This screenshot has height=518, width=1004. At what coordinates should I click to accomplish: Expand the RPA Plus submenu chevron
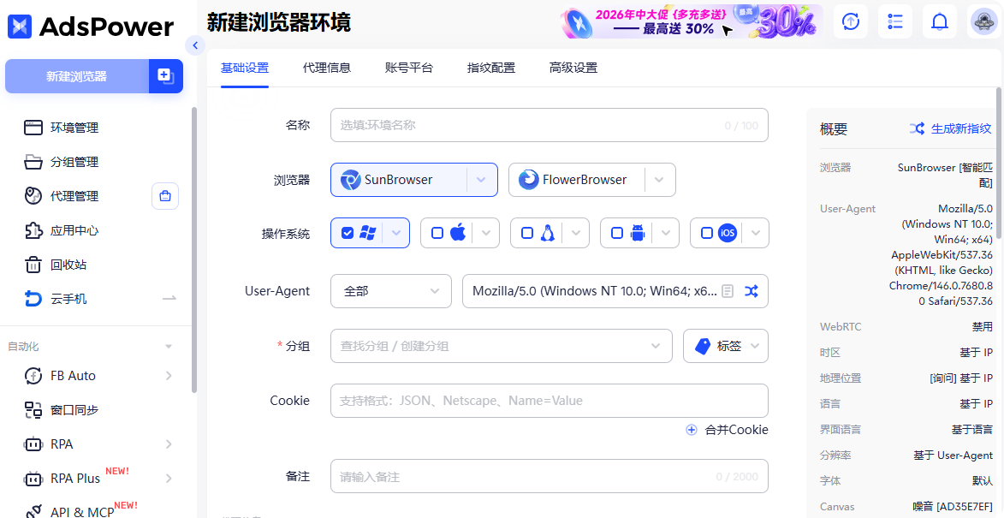(x=169, y=479)
